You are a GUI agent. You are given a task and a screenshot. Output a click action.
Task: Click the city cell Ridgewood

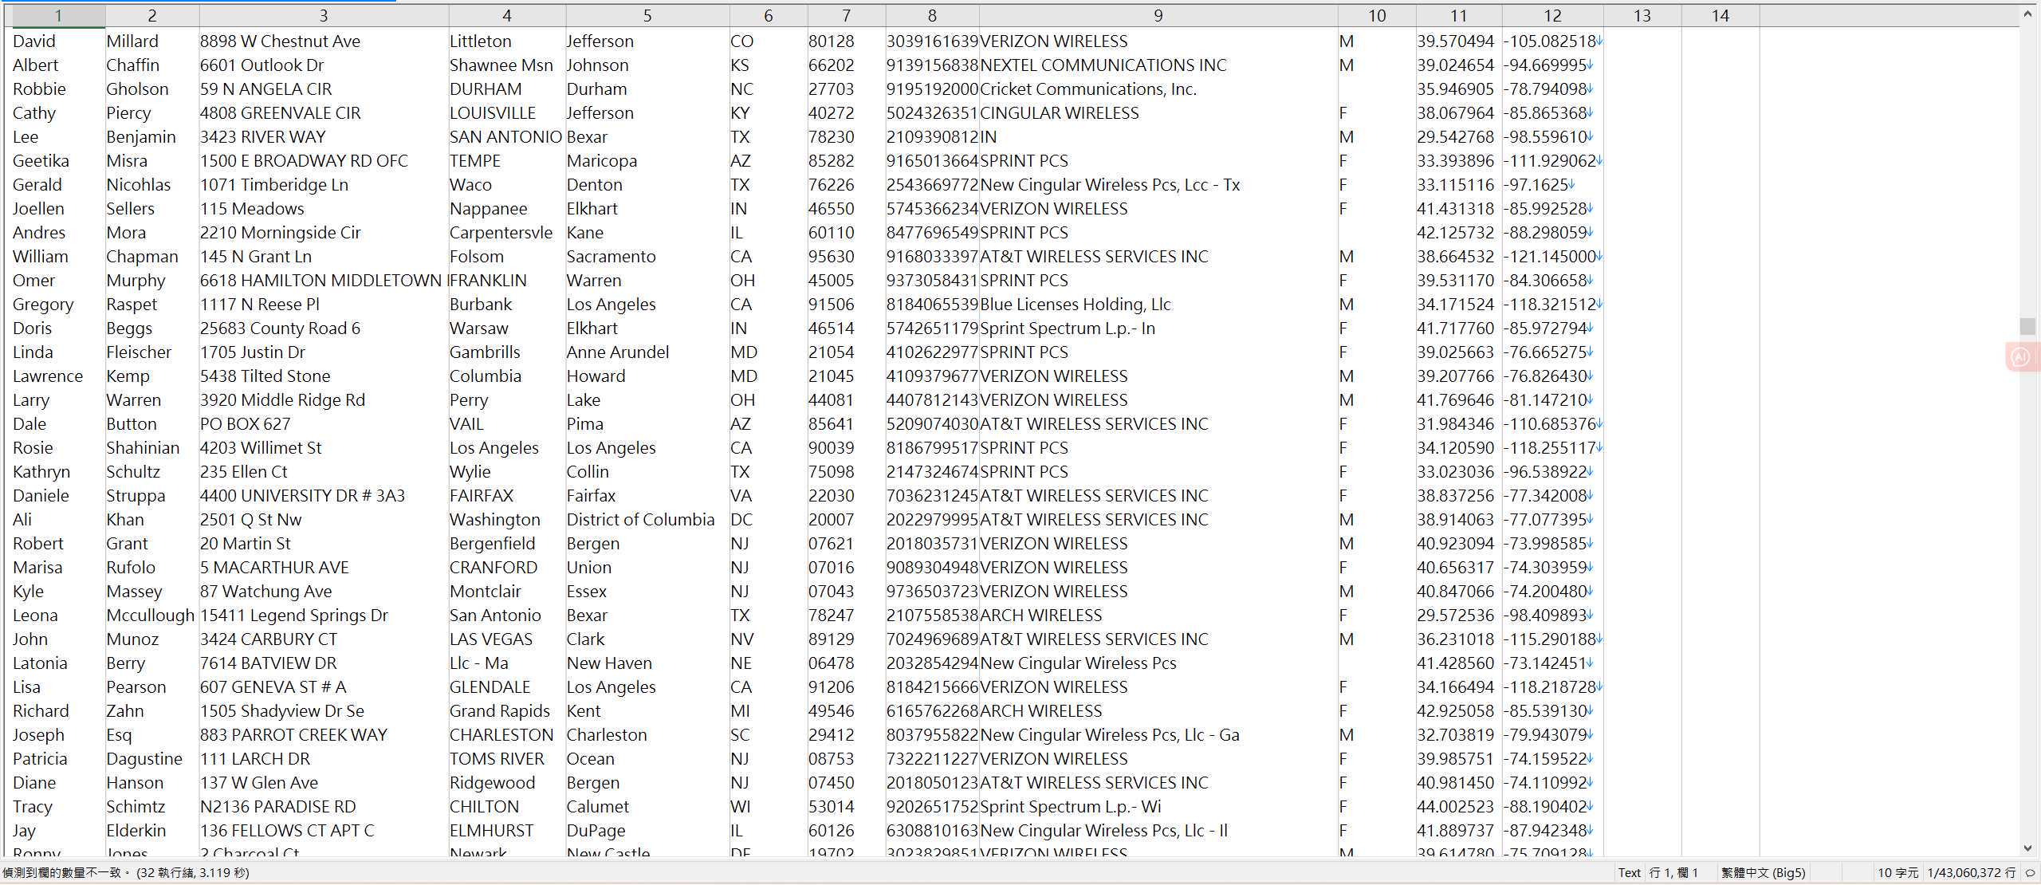[x=493, y=783]
